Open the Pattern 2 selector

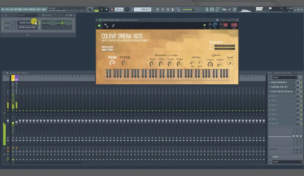coord(143,9)
